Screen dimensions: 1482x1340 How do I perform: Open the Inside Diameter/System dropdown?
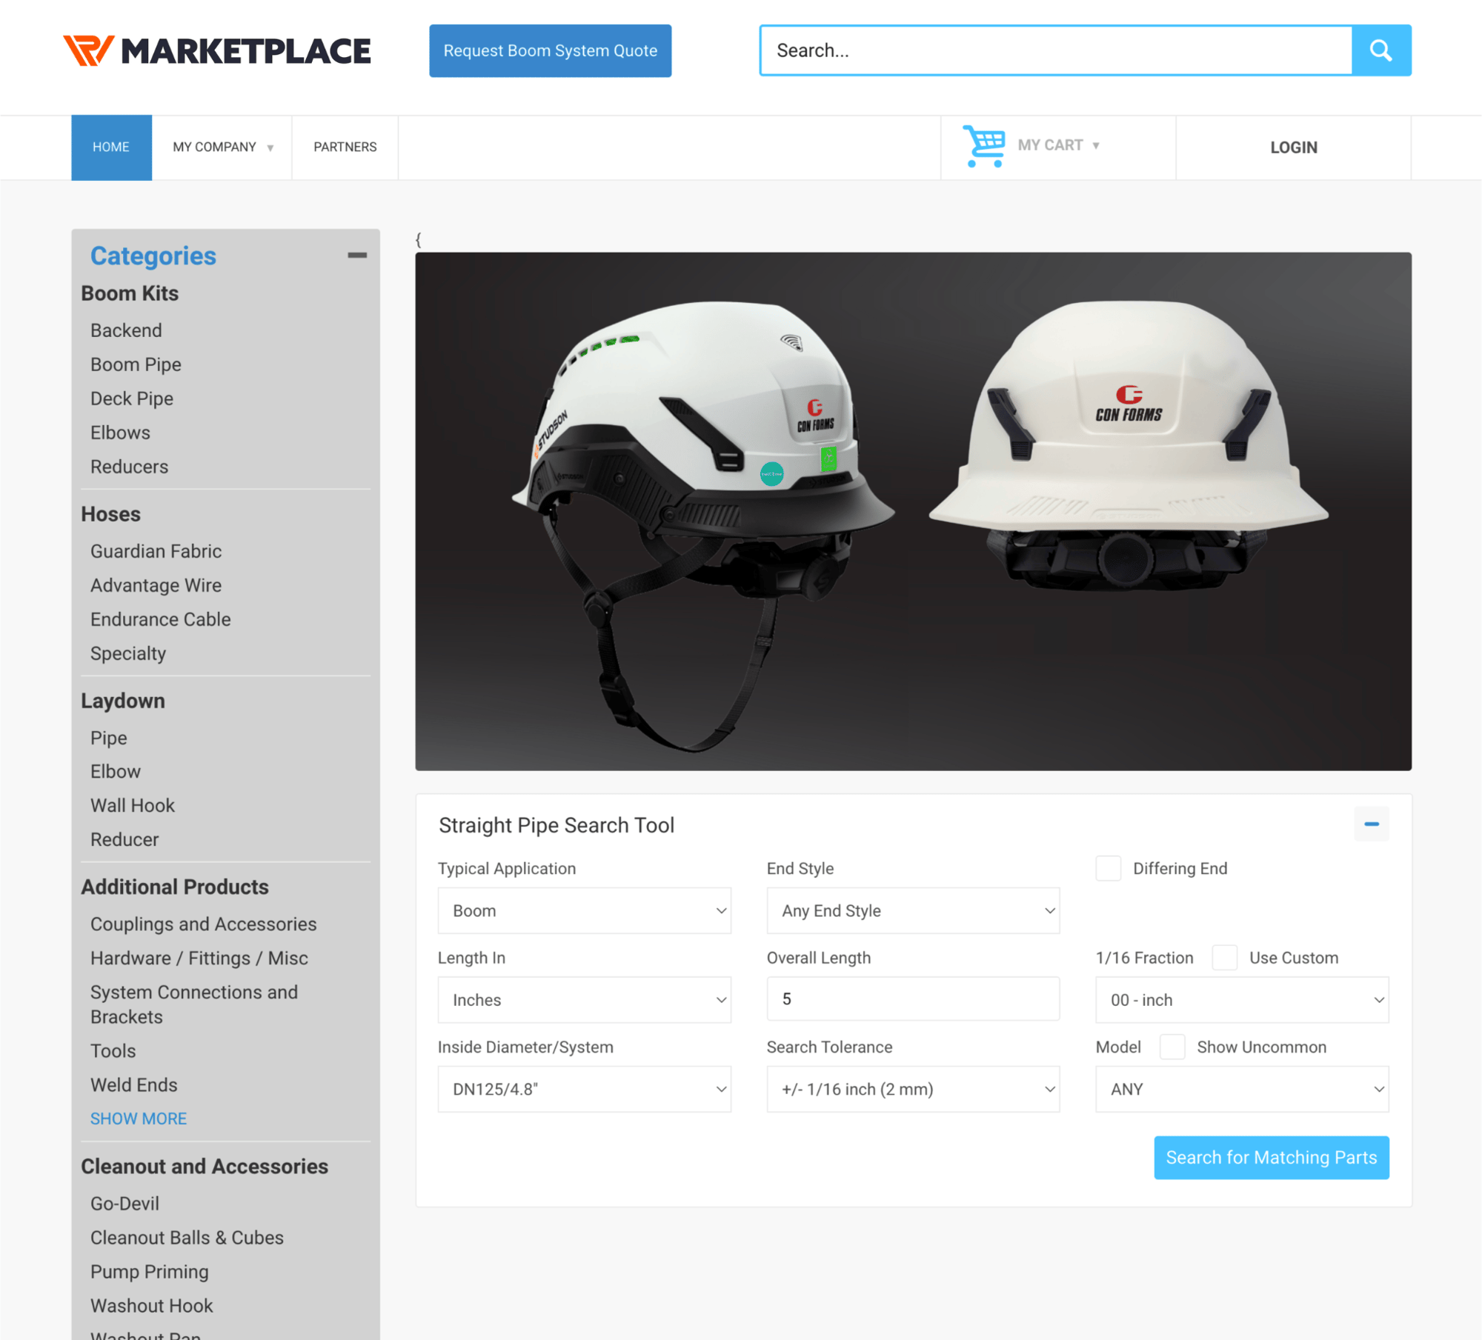coord(584,1089)
